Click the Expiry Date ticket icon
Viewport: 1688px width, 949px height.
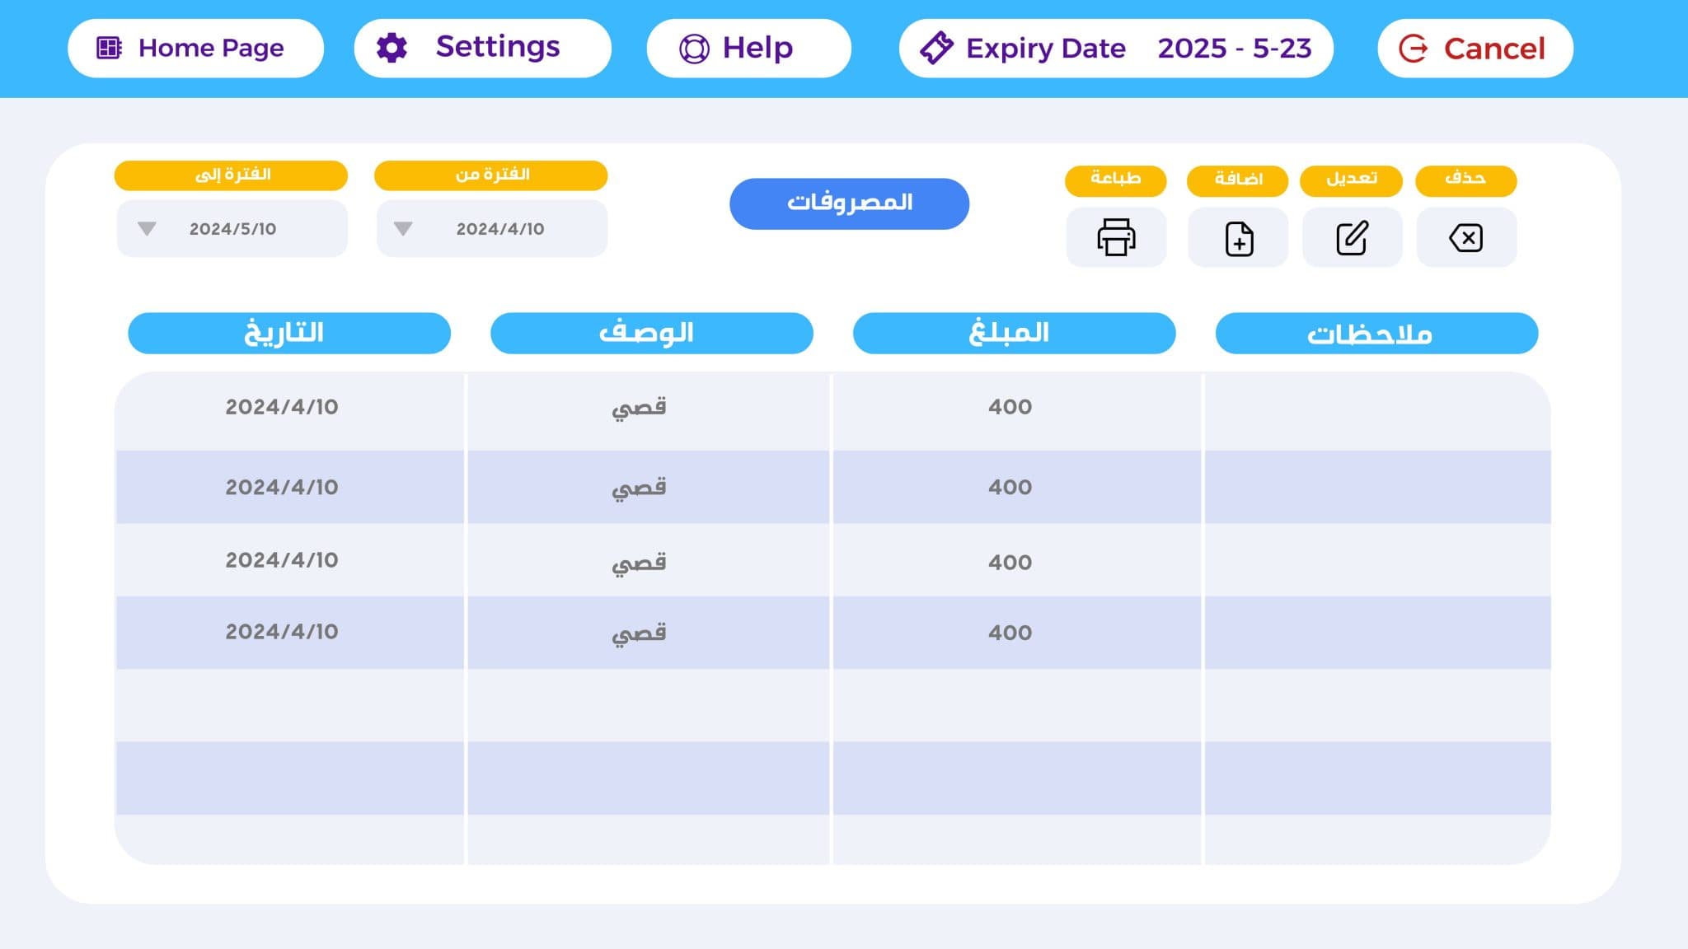[x=936, y=48]
